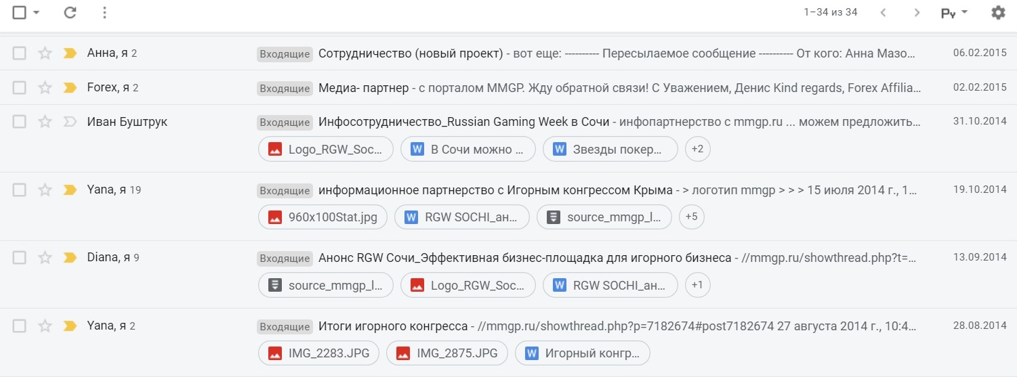The height and width of the screenshot is (377, 1017).
Task: Click 'Входящие' label on Иван Буштрук email
Action: [285, 123]
